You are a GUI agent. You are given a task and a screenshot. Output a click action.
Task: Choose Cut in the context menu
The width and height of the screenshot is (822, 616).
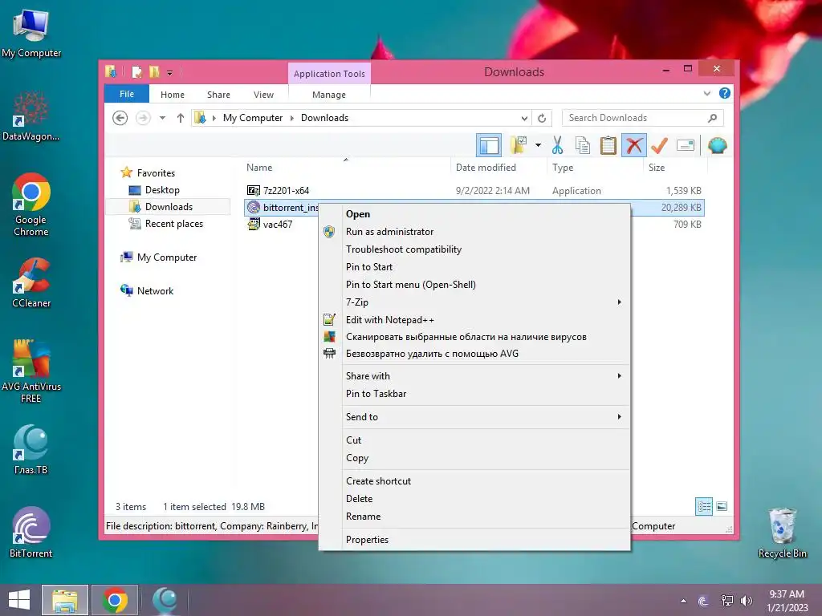click(x=474, y=440)
